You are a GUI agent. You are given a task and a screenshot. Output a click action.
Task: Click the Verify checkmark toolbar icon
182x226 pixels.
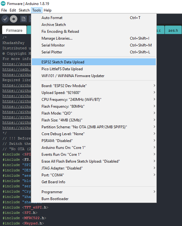point(5,19)
